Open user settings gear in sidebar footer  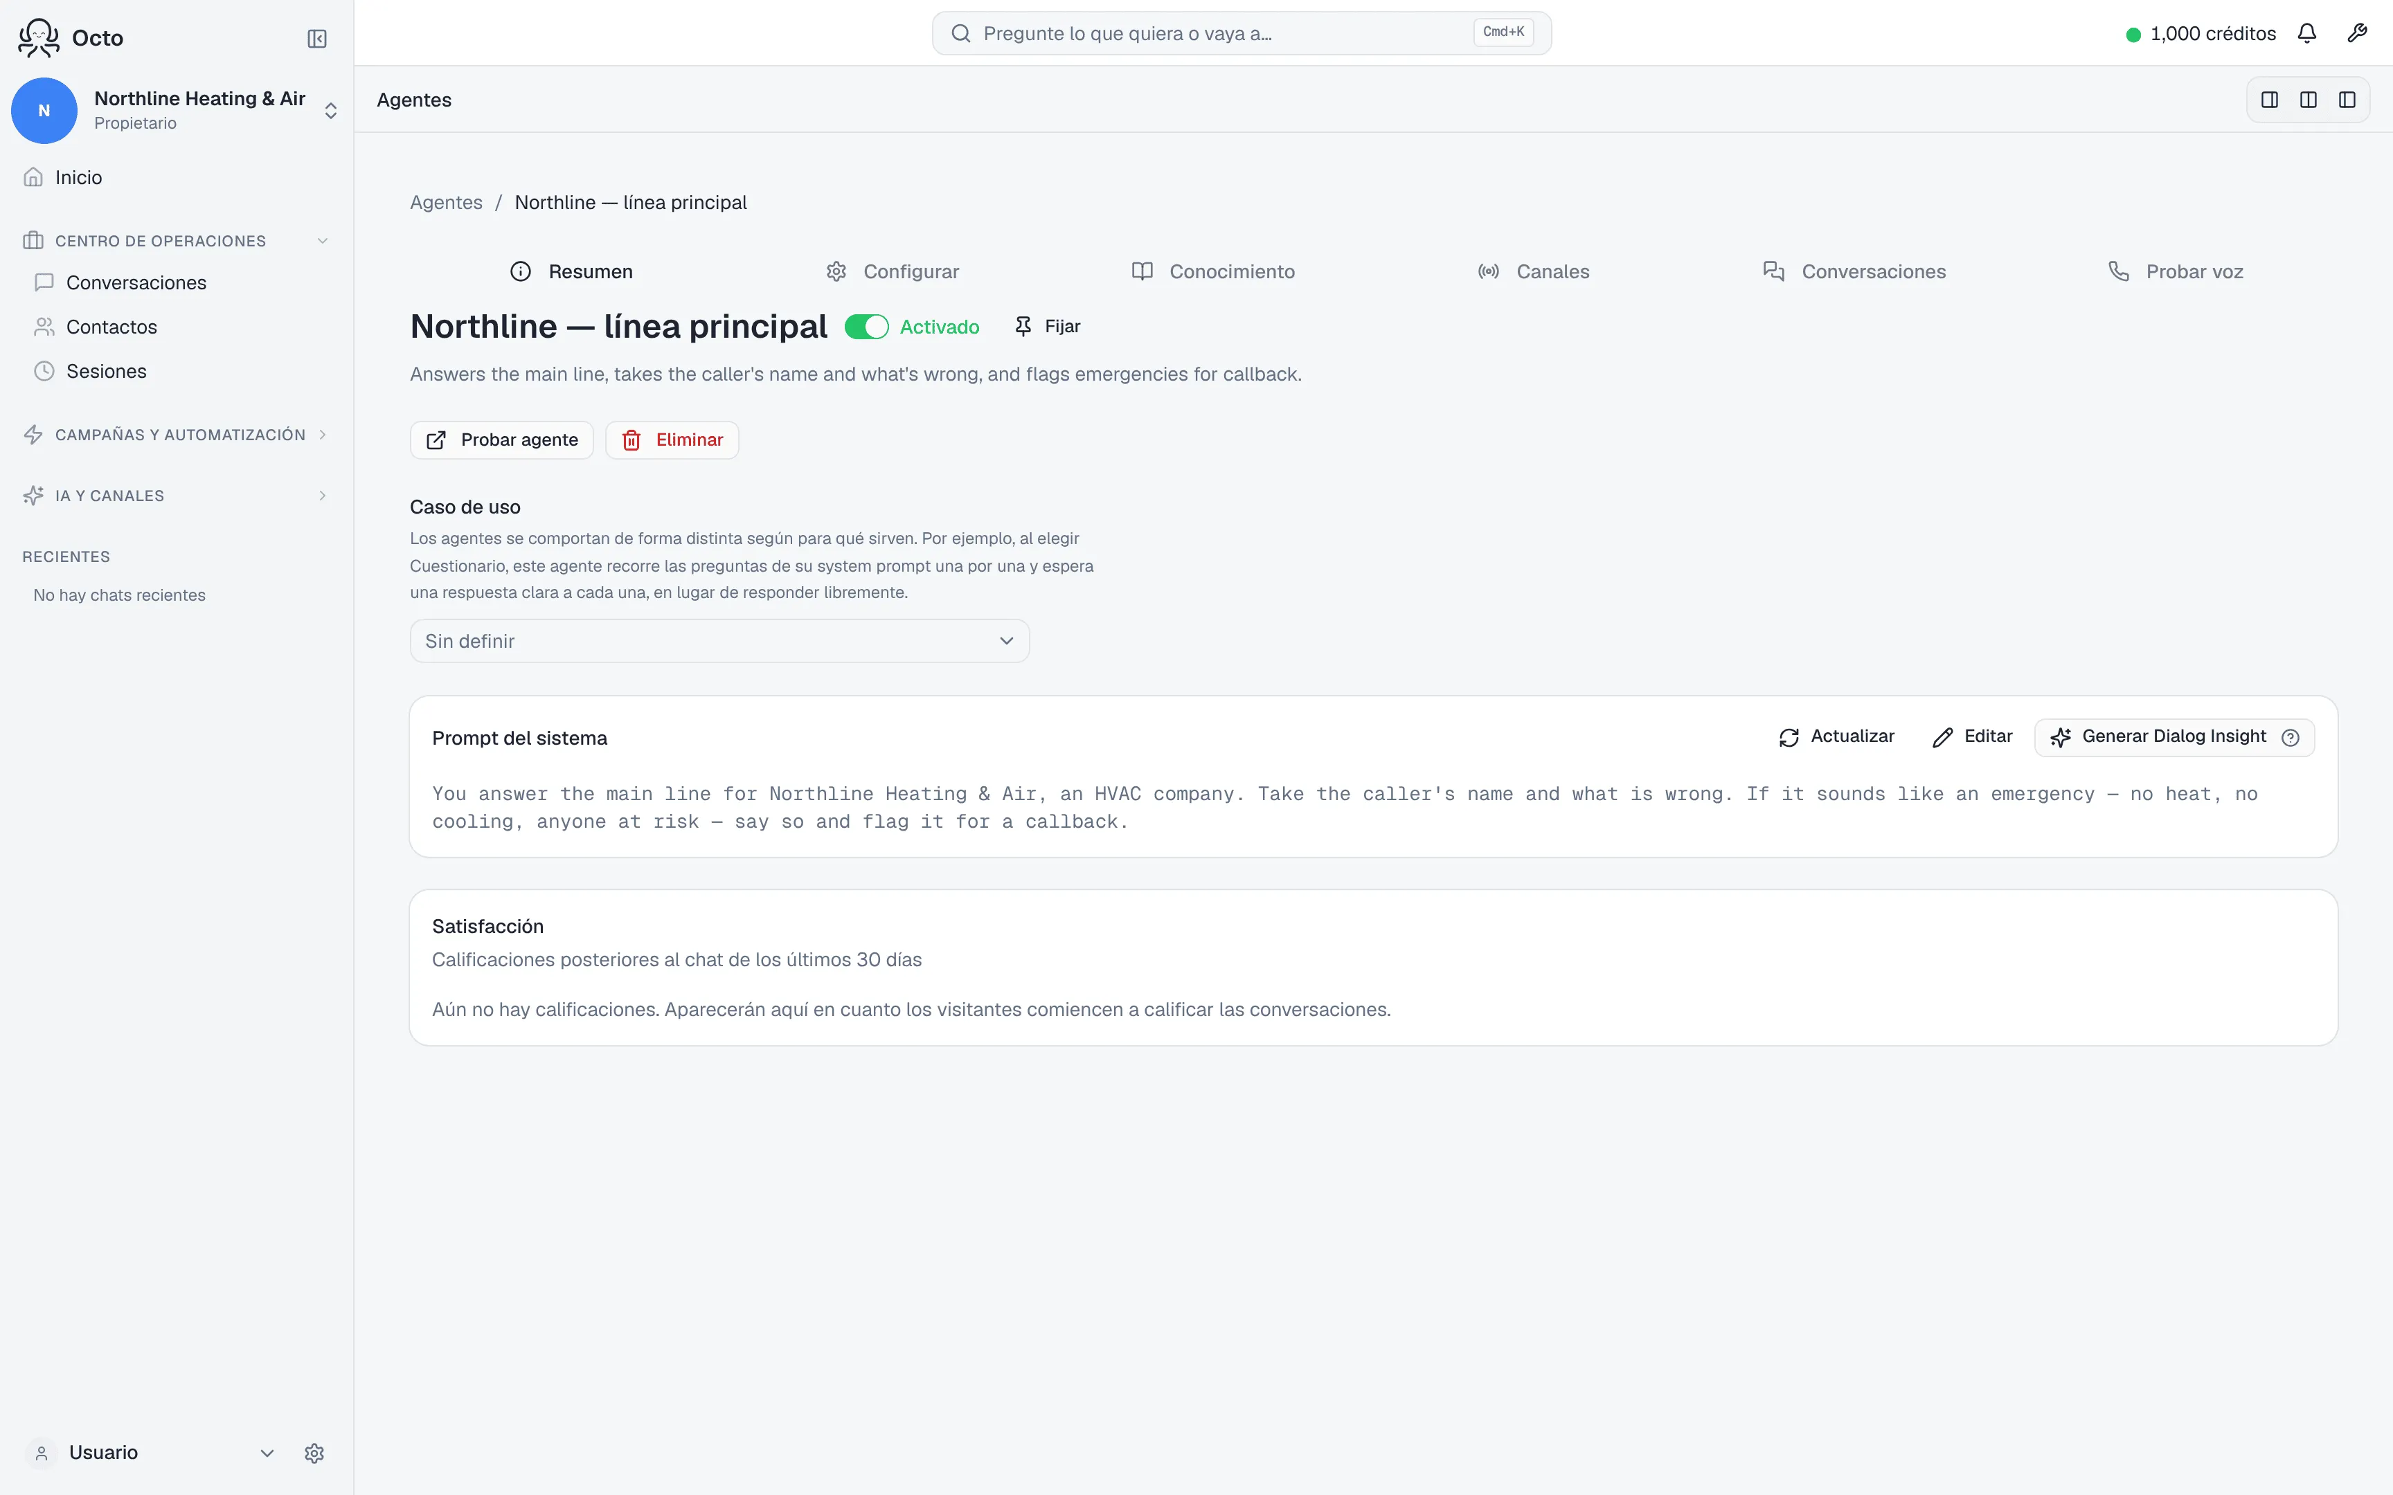314,1453
